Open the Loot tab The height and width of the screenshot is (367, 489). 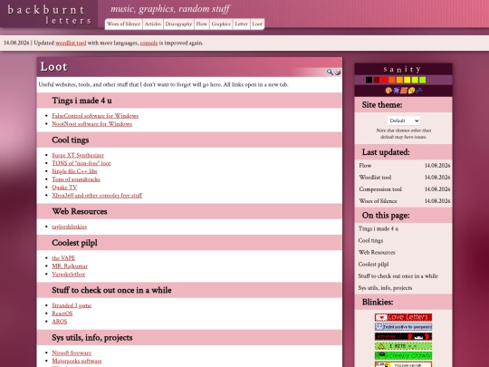tap(257, 24)
